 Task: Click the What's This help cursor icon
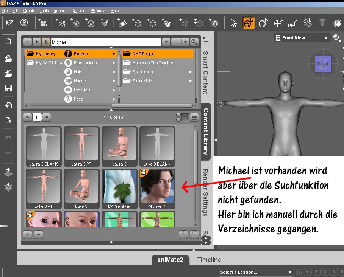click(x=9, y=23)
